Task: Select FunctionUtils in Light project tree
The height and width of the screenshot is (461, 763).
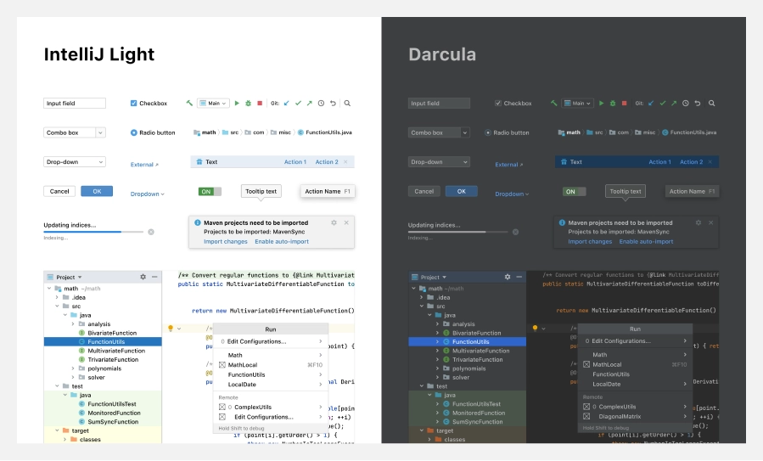Action: tap(103, 342)
